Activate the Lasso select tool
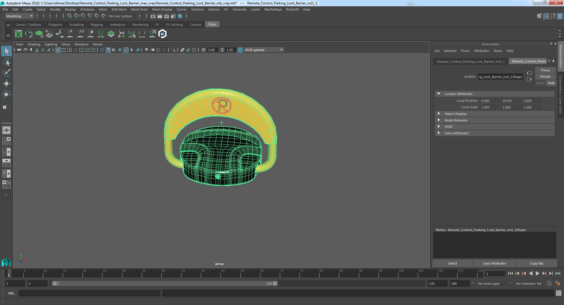 (6, 62)
